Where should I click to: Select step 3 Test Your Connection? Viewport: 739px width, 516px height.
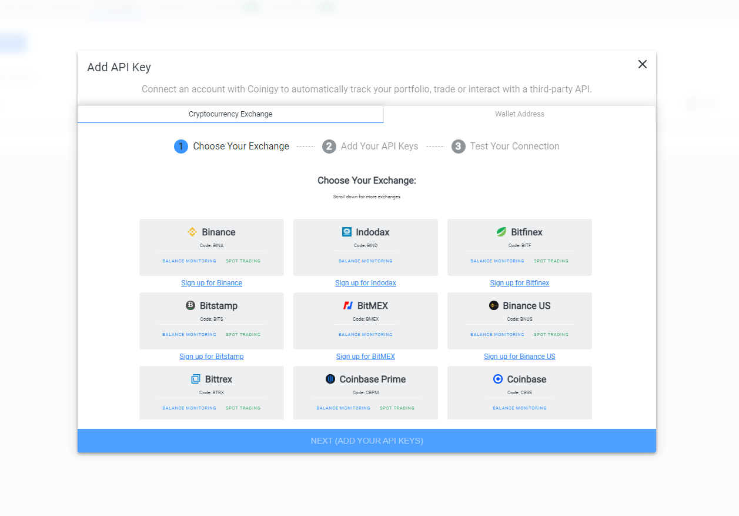[506, 147]
